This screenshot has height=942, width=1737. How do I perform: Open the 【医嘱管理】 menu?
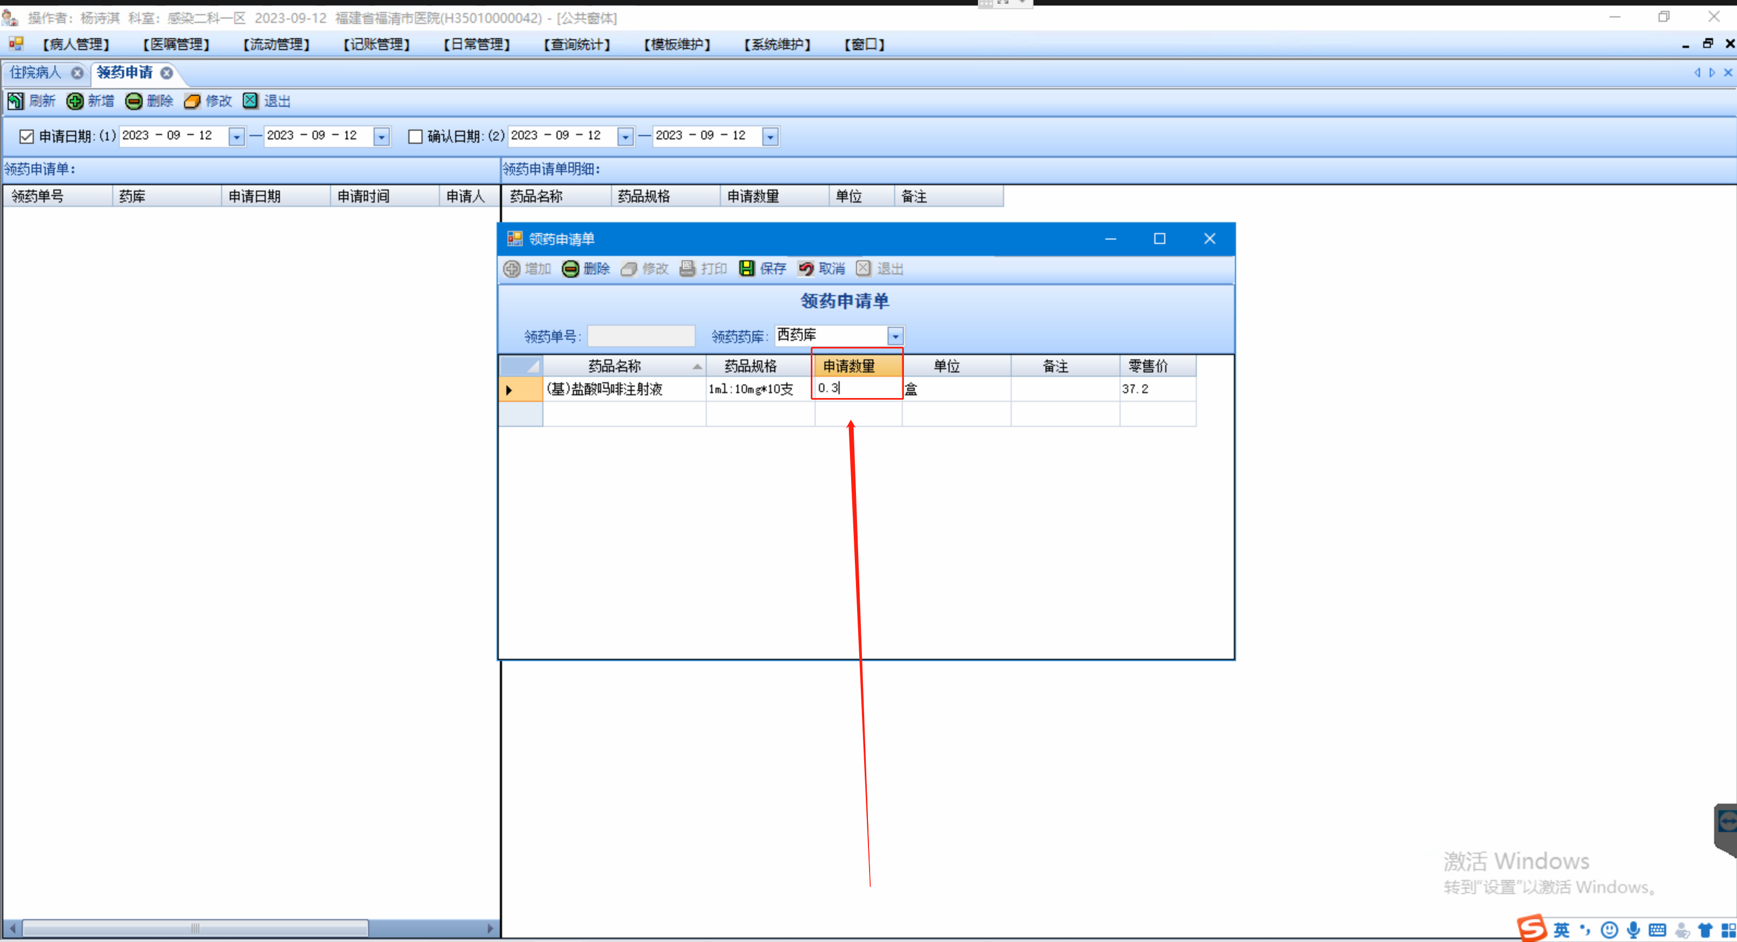[176, 45]
